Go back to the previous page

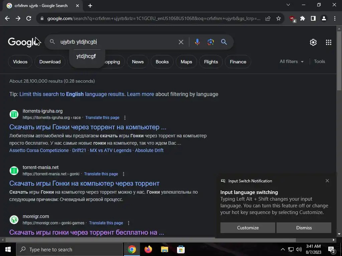[x=7, y=19]
